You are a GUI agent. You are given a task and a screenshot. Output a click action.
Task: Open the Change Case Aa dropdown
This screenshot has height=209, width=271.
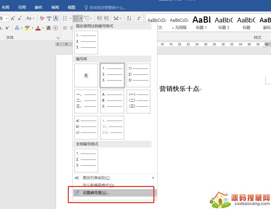coord(30,18)
